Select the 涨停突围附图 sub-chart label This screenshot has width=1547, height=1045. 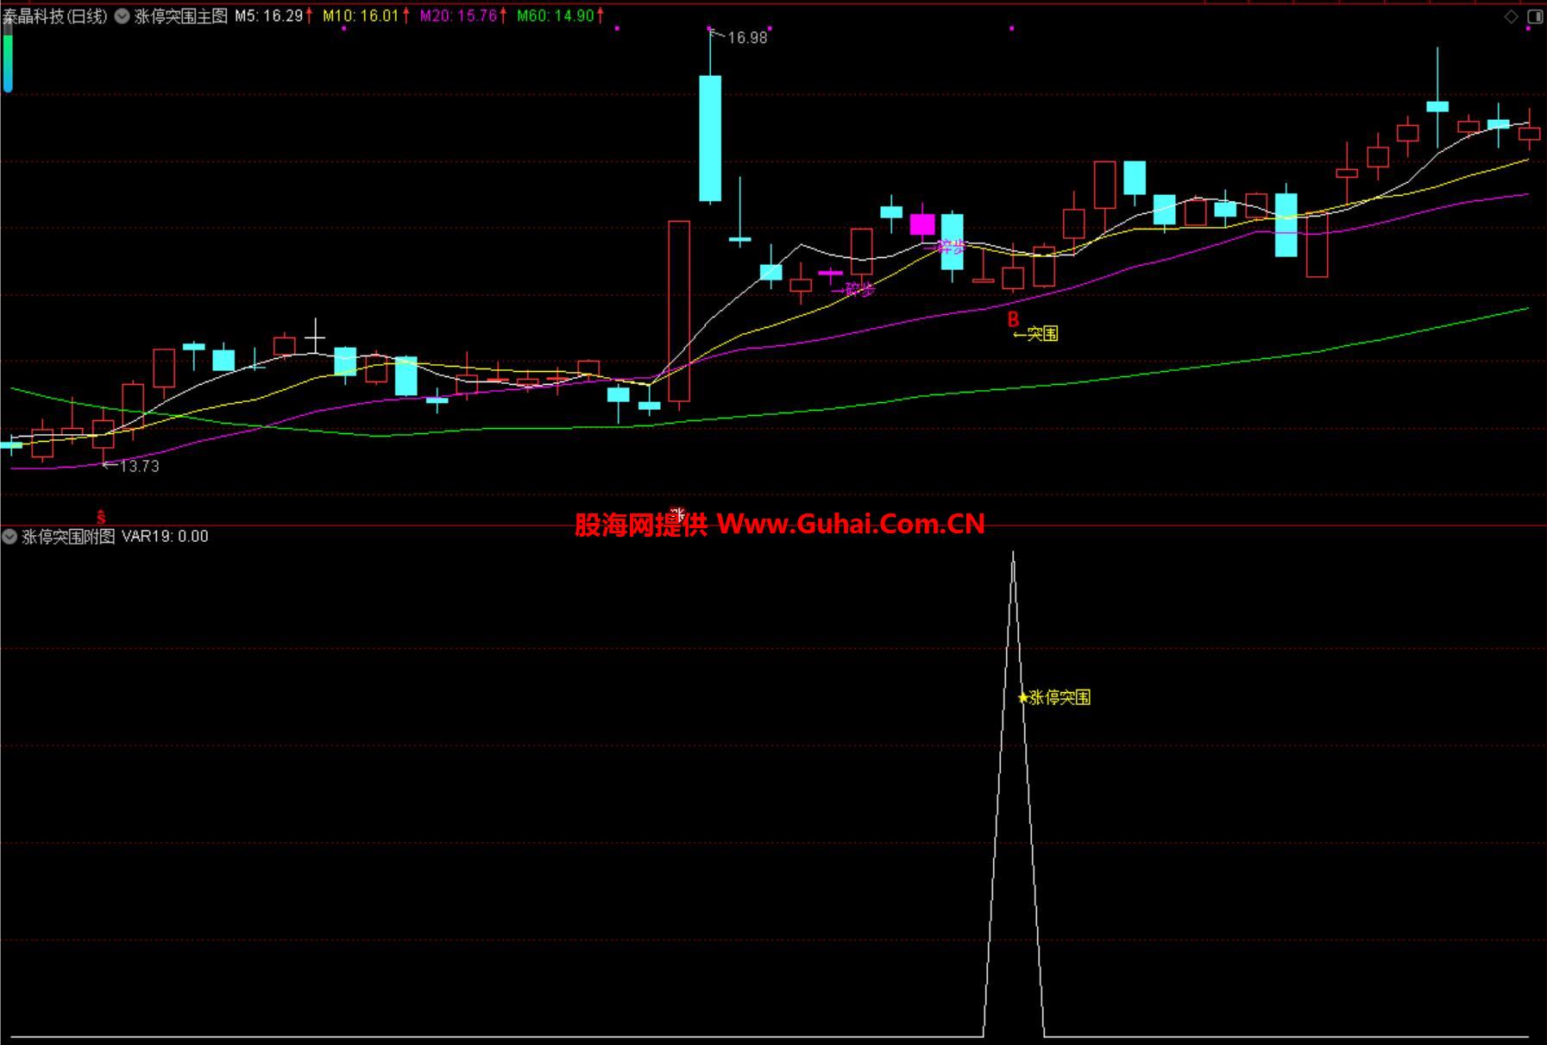coord(68,537)
